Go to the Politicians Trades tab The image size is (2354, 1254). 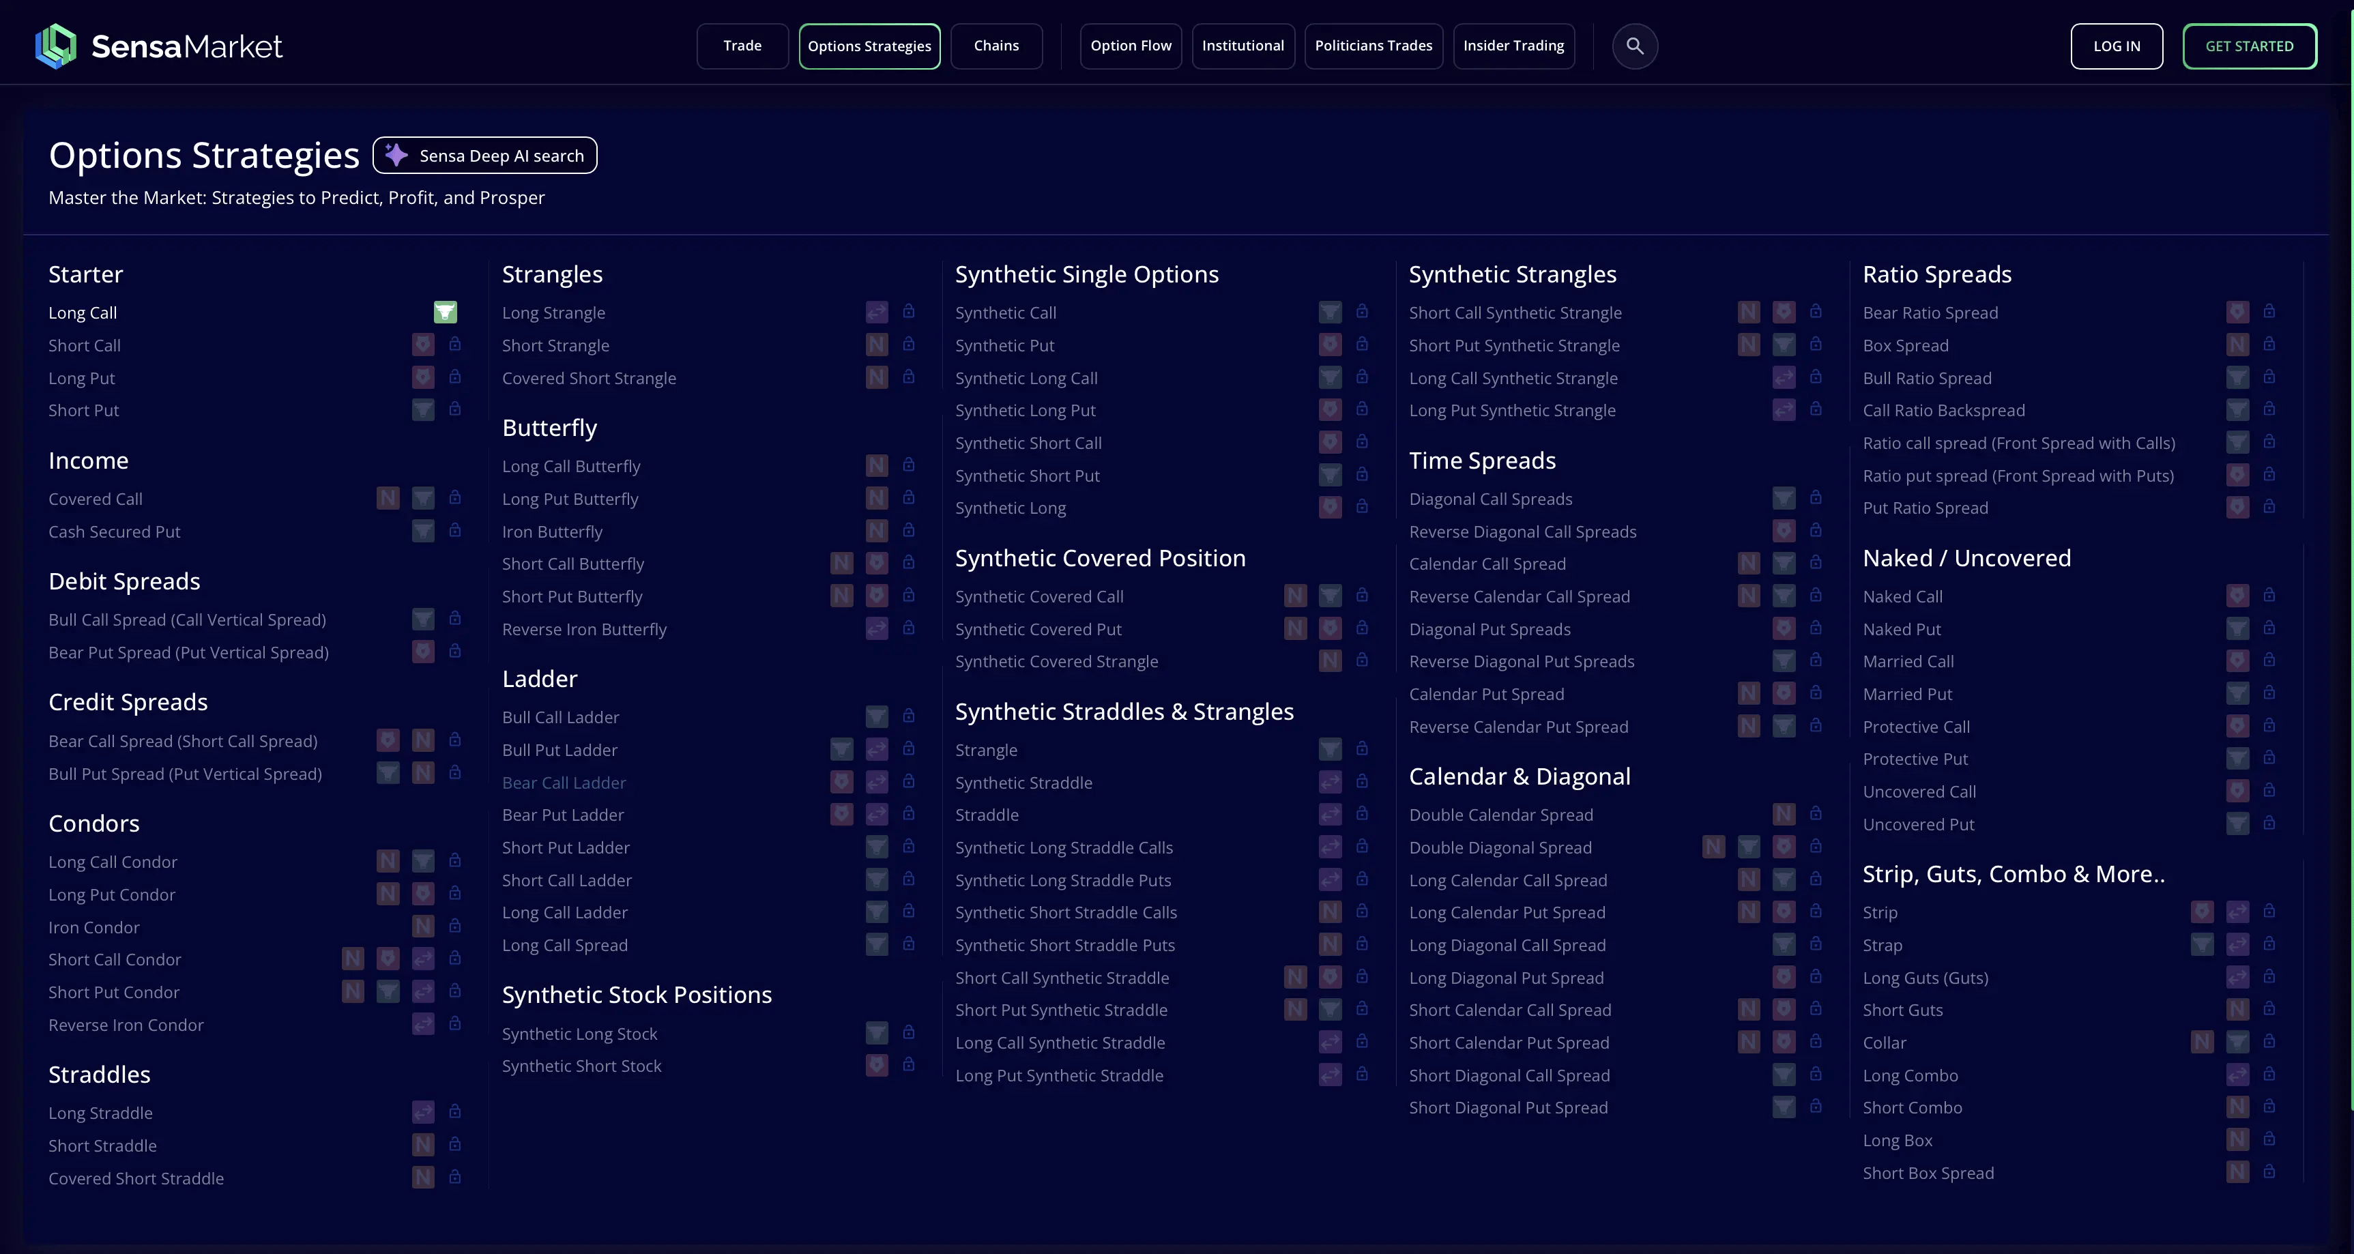point(1374,46)
